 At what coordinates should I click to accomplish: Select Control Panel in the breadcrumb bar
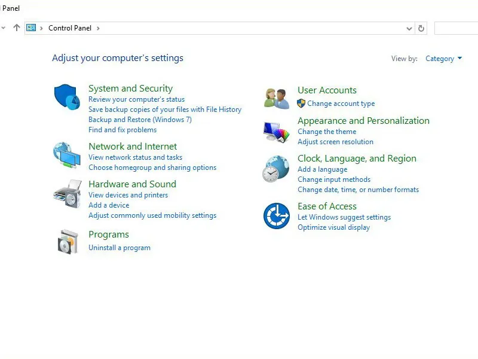(70, 28)
